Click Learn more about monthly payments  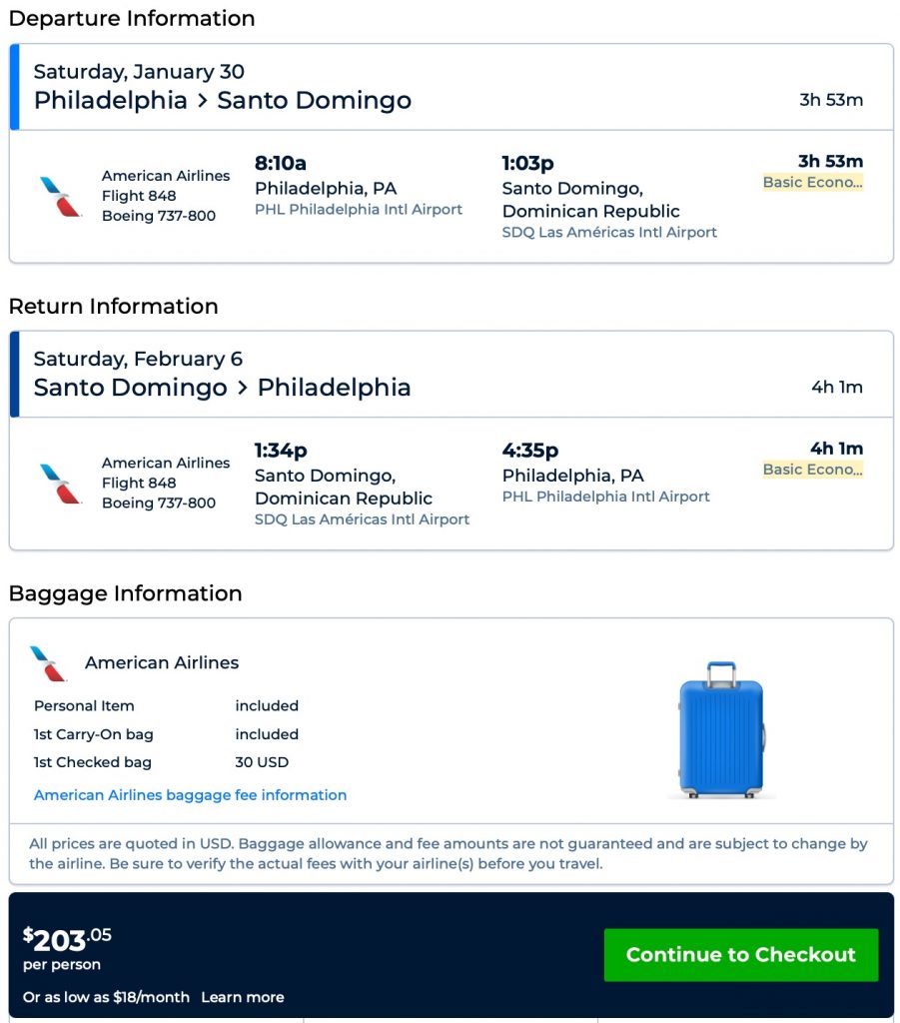point(242,997)
